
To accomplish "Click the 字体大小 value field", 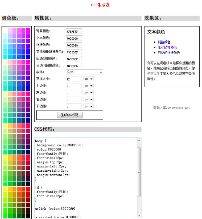I will [x=74, y=79].
